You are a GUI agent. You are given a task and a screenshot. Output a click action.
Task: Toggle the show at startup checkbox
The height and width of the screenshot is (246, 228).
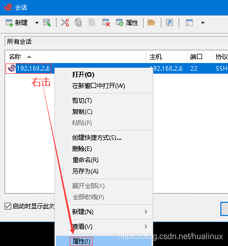pos(8,206)
